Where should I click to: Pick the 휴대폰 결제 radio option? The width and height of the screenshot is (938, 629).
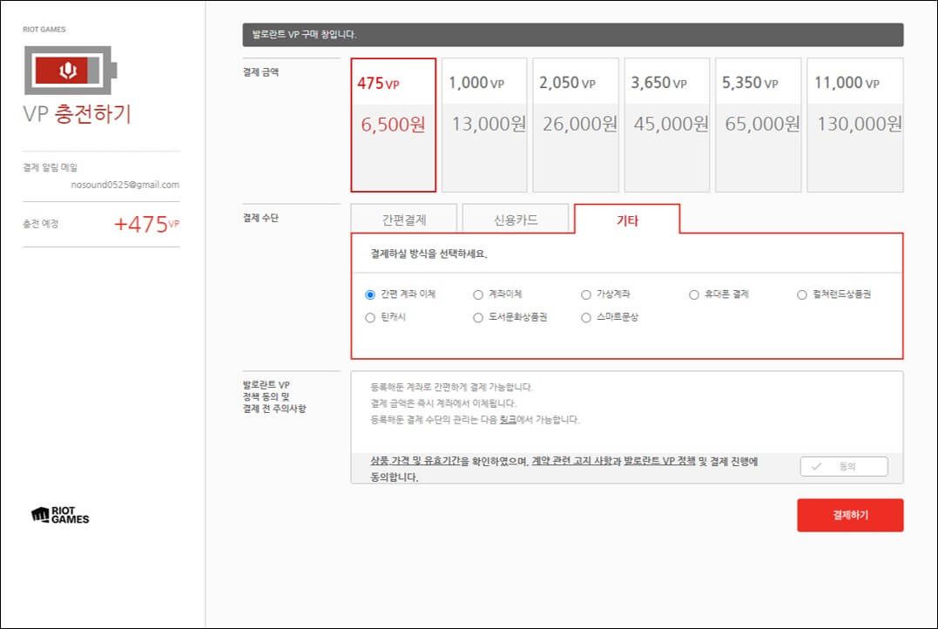(x=694, y=294)
